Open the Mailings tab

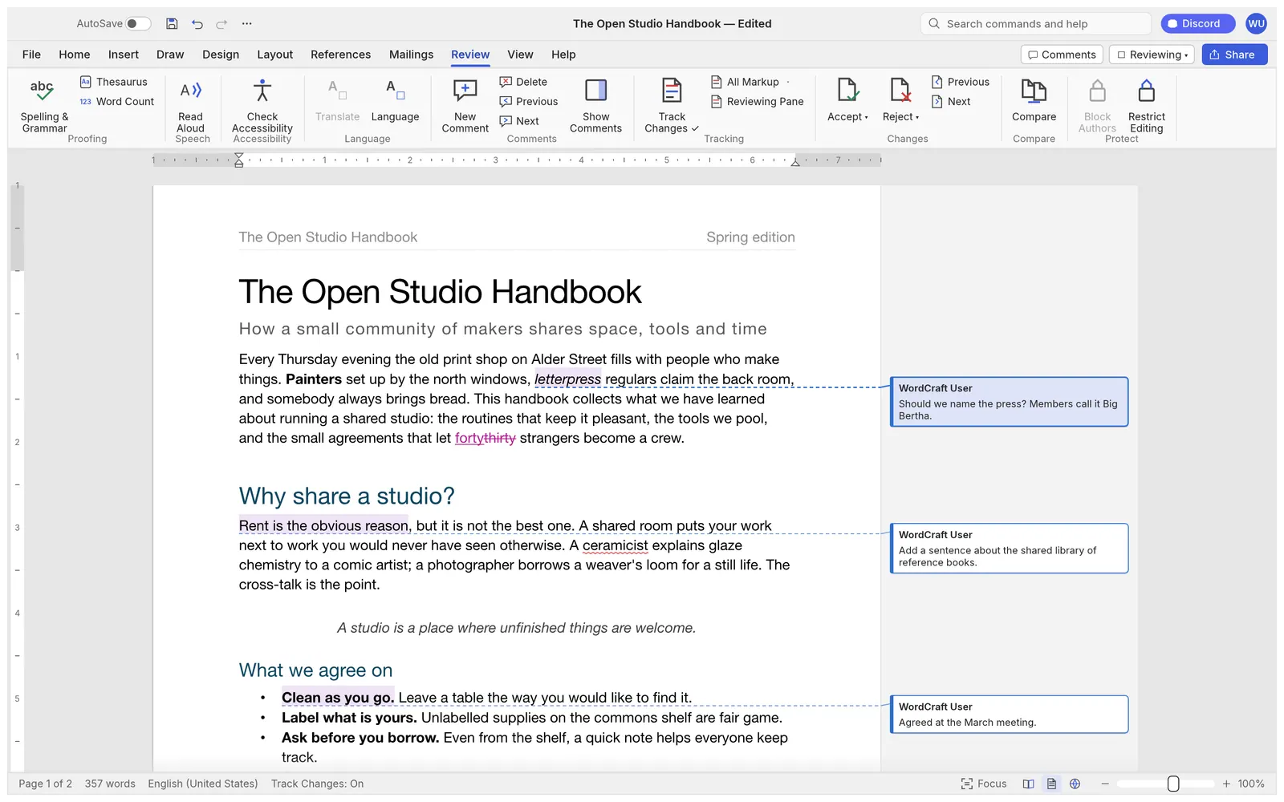tap(411, 55)
